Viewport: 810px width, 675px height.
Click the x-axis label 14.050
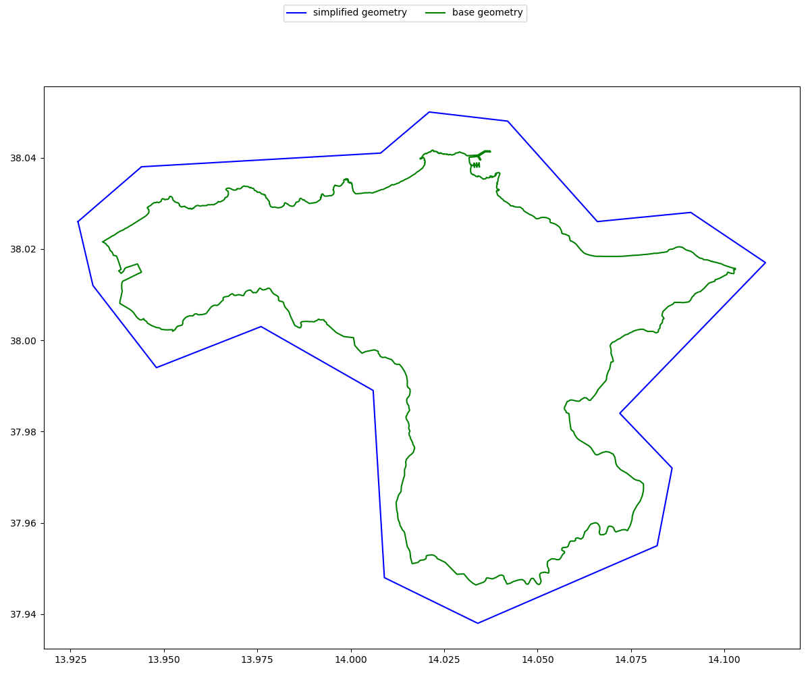pyautogui.click(x=537, y=659)
